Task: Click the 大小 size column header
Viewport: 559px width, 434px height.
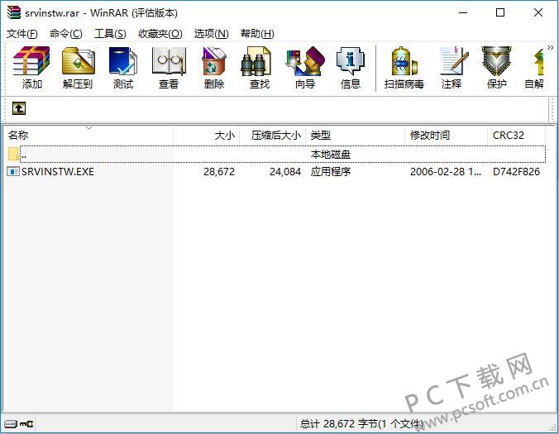Action: point(224,135)
